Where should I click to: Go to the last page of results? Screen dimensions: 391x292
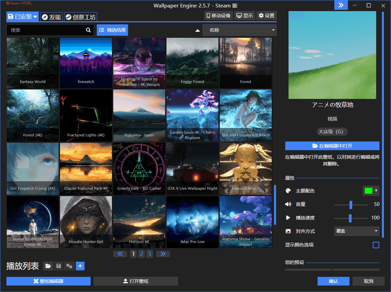(163, 254)
